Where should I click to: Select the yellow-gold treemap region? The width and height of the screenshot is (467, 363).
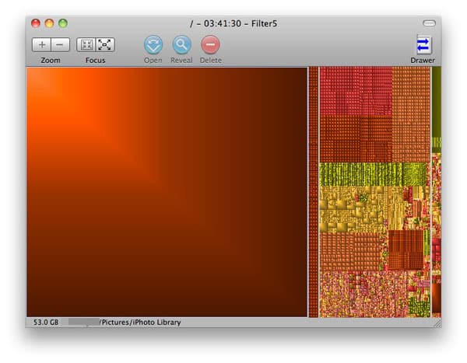click(x=353, y=209)
